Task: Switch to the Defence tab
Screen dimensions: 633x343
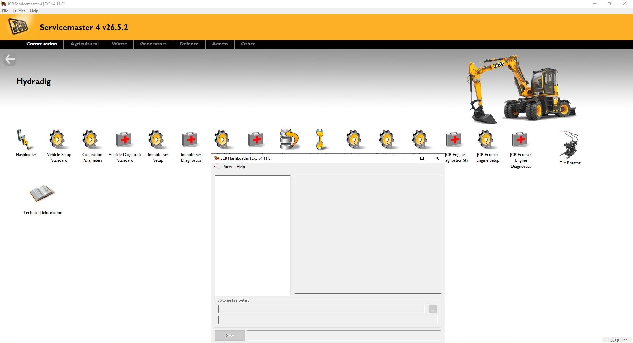Action: [189, 44]
